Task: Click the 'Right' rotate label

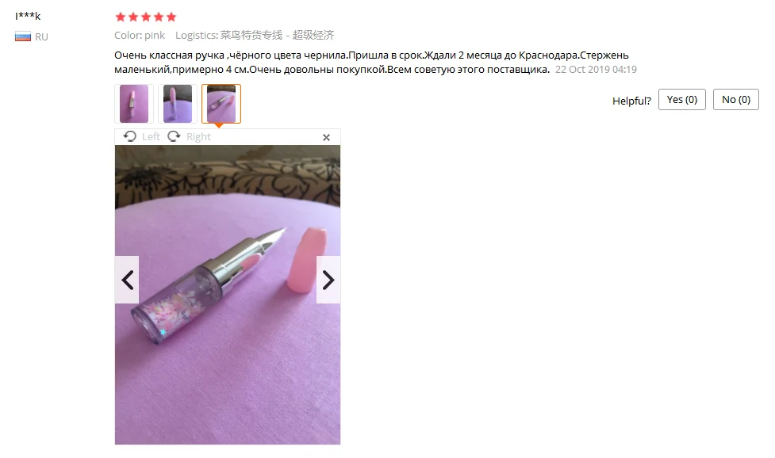Action: [x=198, y=137]
